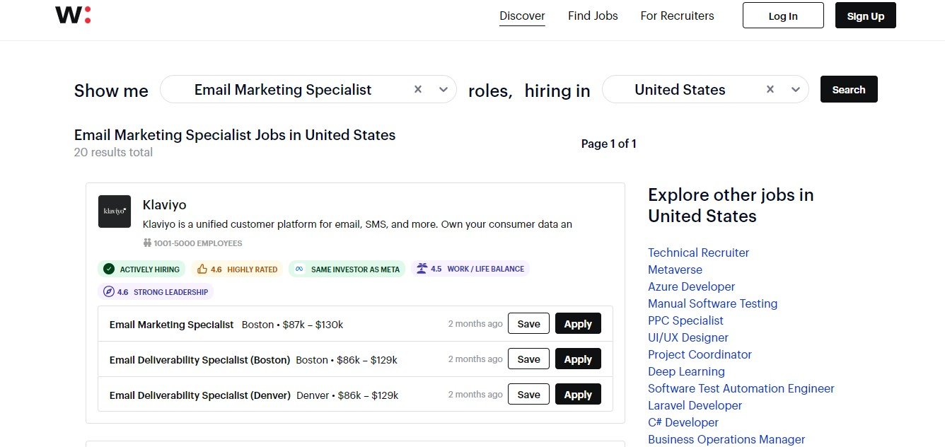Image resolution: width=945 pixels, height=447 pixels.
Task: Expand the role dropdown chevron
Action: [x=443, y=89]
